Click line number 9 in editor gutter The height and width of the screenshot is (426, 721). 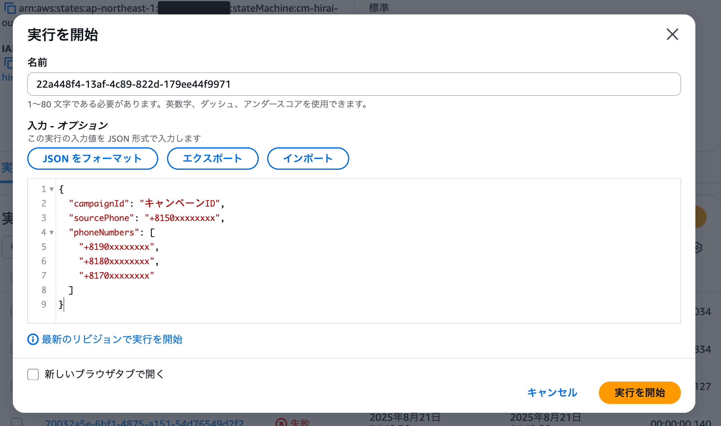point(44,304)
